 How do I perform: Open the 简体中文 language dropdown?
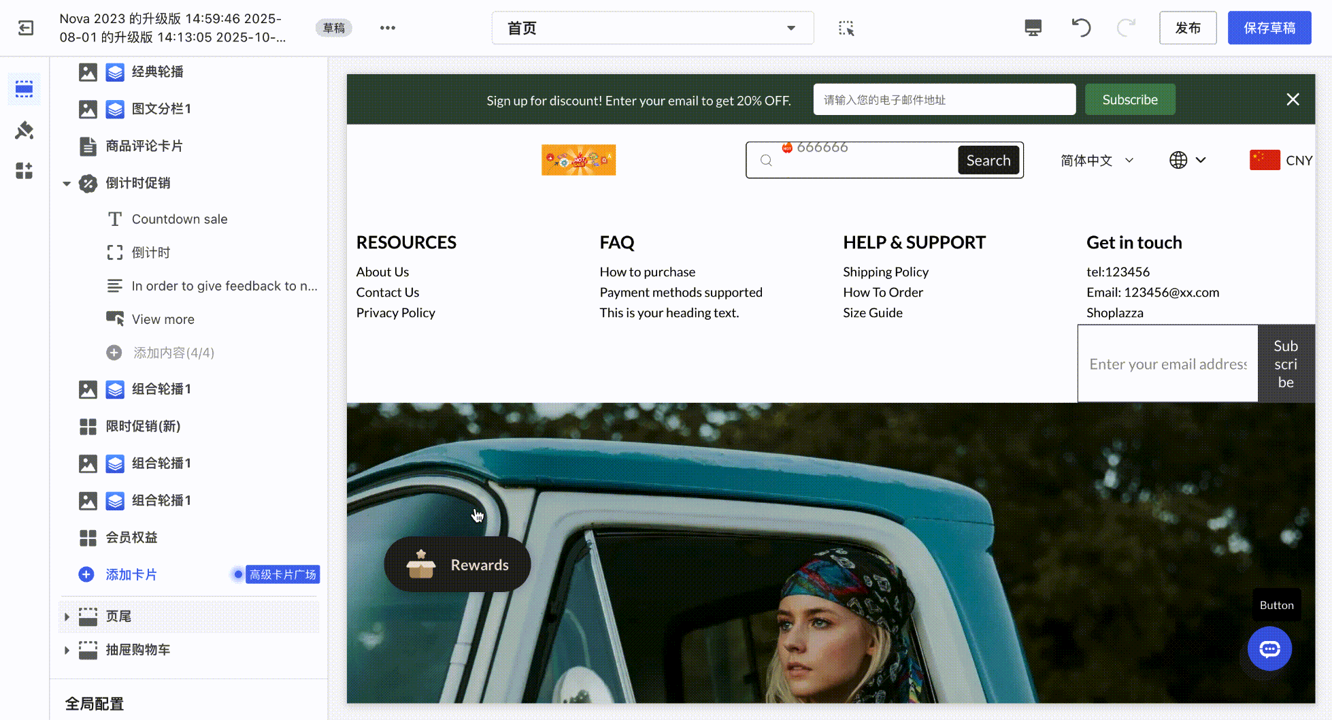coord(1097,161)
